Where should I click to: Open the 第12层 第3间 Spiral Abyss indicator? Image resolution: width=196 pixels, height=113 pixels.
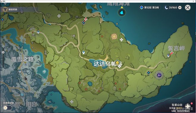click(150, 8)
